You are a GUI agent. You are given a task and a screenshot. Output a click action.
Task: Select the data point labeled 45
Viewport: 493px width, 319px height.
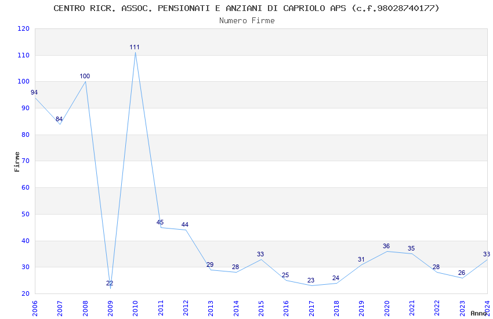(x=160, y=222)
